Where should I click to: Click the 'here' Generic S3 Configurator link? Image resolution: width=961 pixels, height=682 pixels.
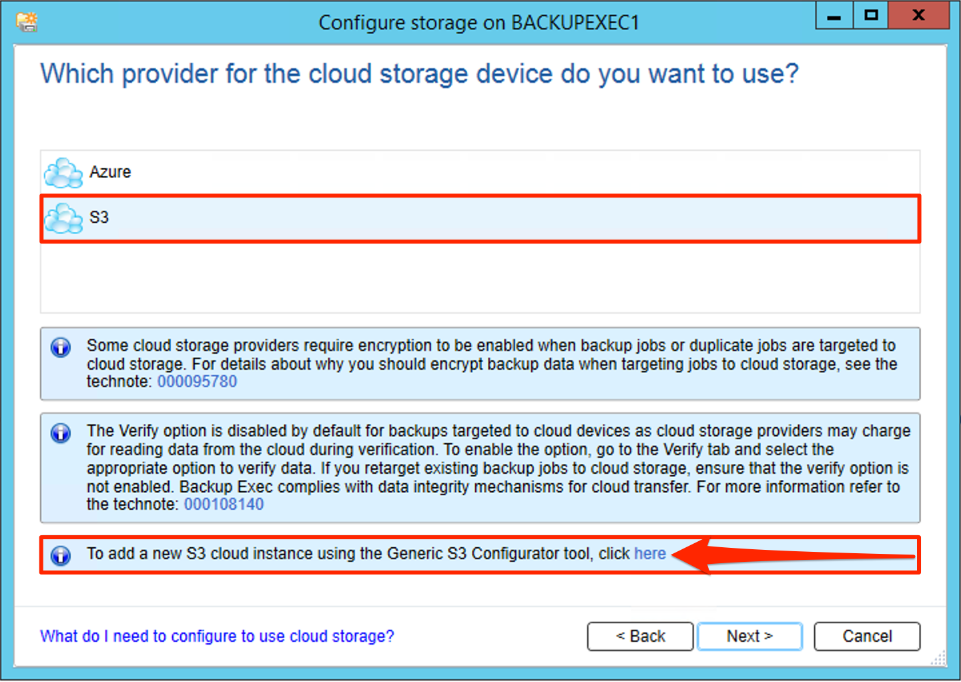[x=650, y=554]
